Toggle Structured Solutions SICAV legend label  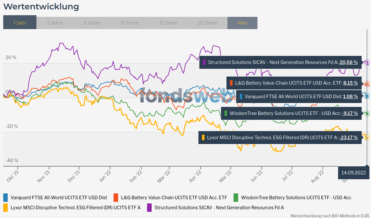coord(219,207)
